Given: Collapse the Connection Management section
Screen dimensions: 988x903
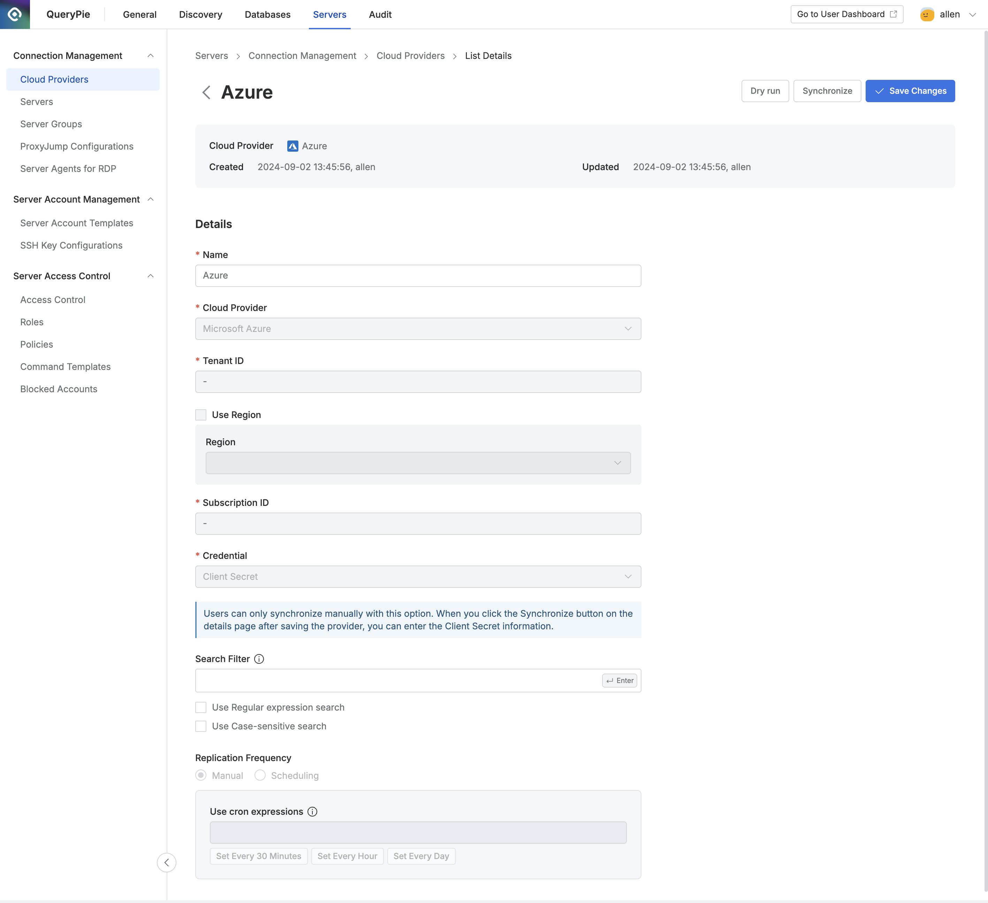Looking at the screenshot, I should [151, 56].
